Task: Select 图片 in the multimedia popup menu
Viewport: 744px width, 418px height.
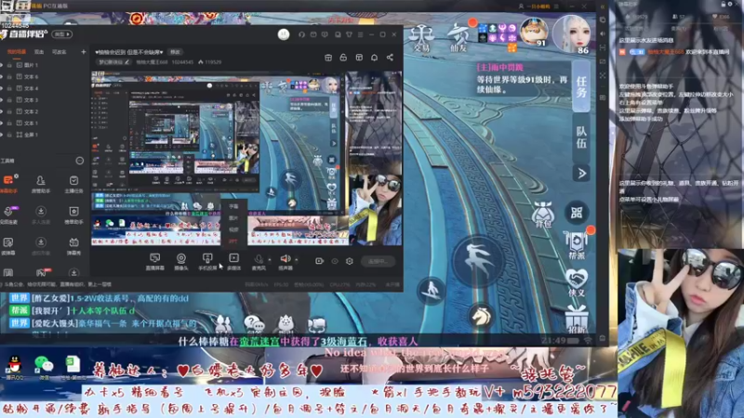Action: [x=233, y=218]
